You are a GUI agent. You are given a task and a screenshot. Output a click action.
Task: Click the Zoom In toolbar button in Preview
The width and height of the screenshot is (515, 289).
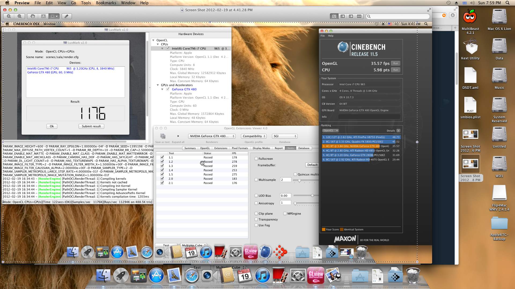[20, 16]
